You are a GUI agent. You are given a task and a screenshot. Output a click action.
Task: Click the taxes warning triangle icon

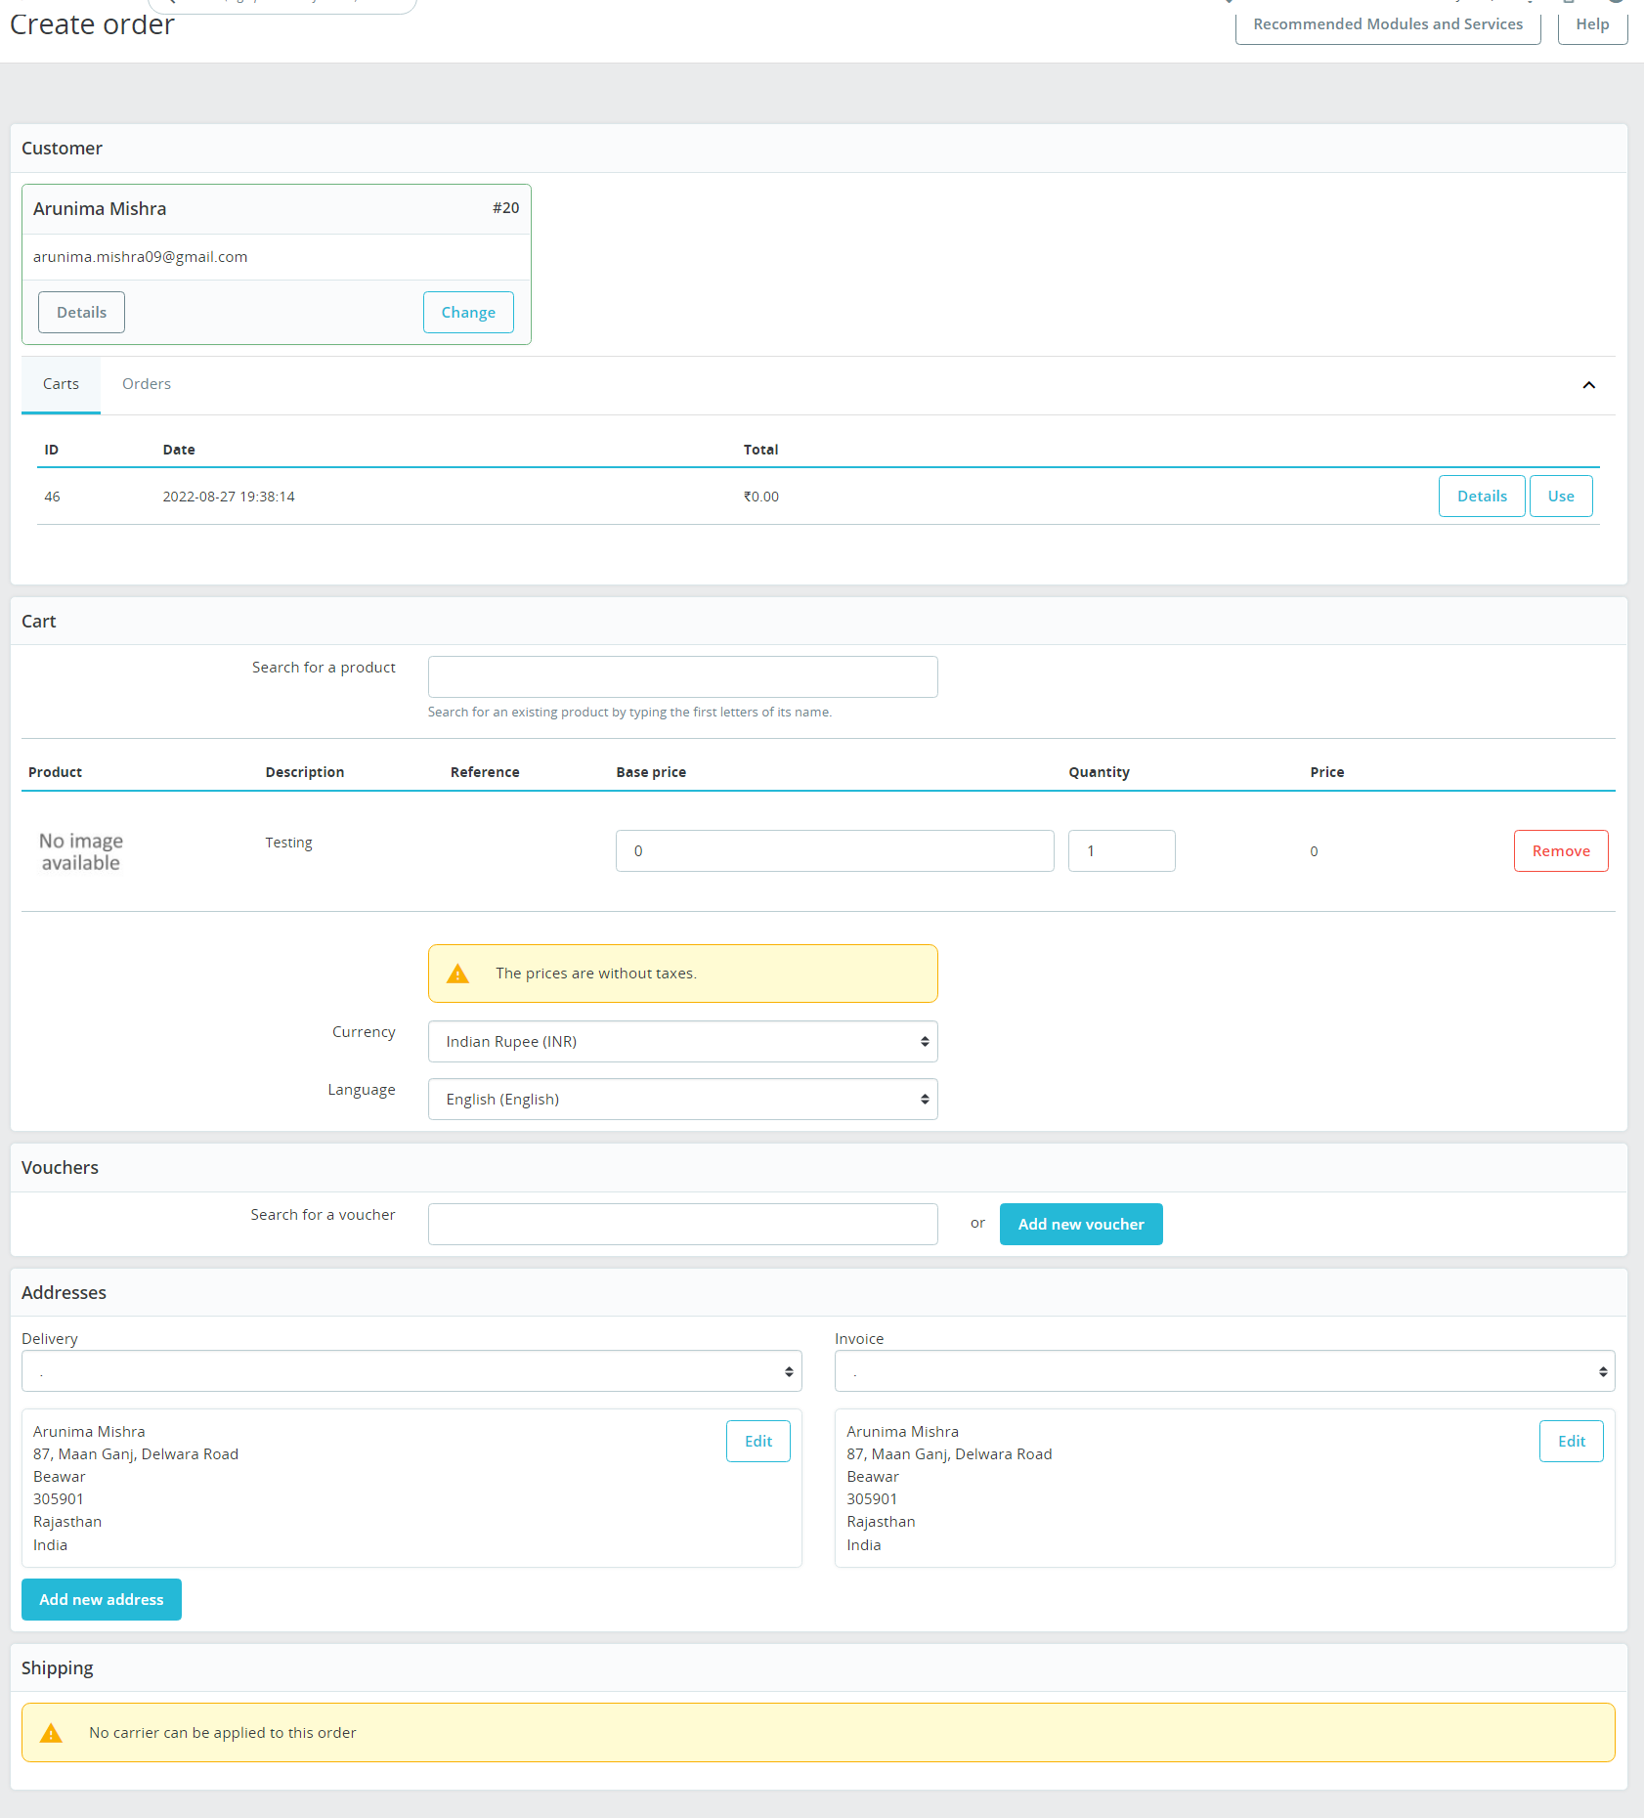point(457,974)
